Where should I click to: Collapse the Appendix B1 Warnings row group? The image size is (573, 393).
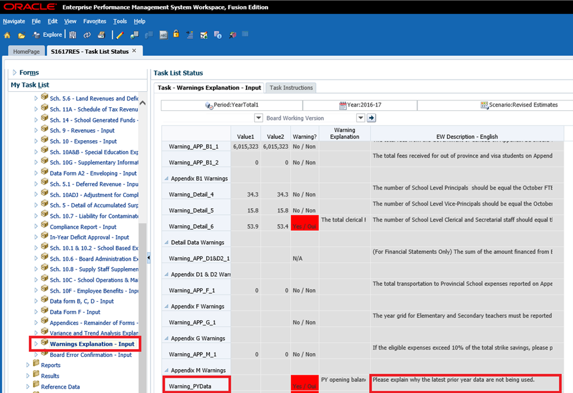click(167, 179)
